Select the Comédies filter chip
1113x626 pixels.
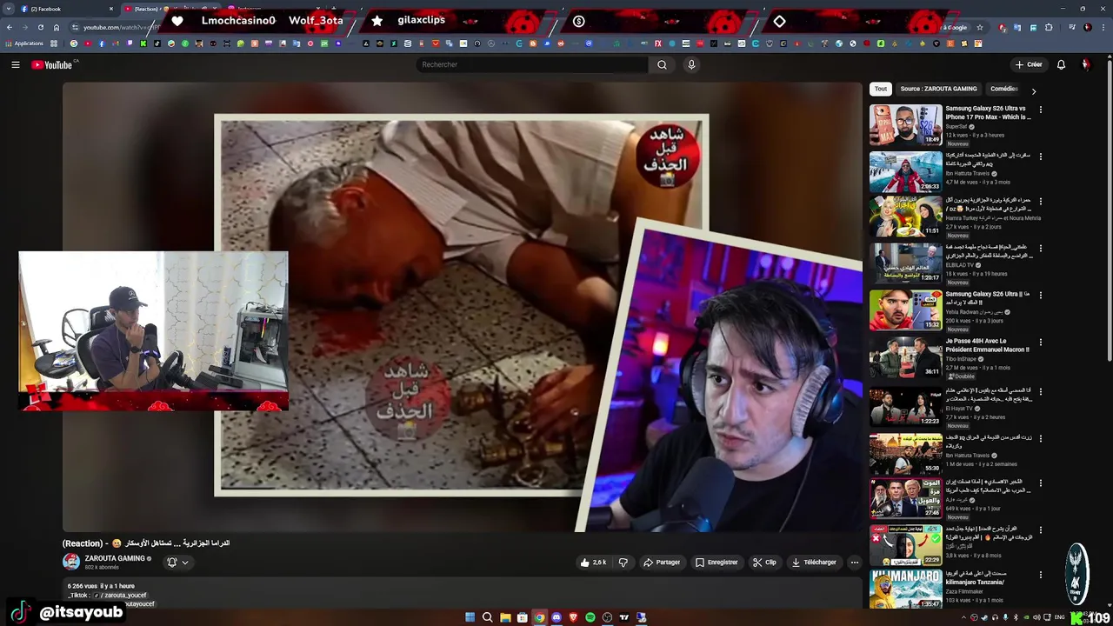pos(1003,89)
